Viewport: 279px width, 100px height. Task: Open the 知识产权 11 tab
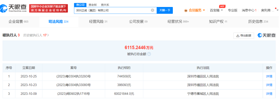(x=218, y=22)
